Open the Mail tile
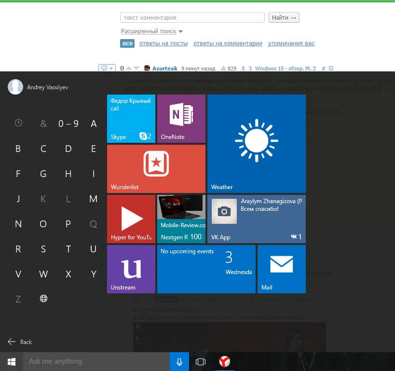 pyautogui.click(x=281, y=269)
